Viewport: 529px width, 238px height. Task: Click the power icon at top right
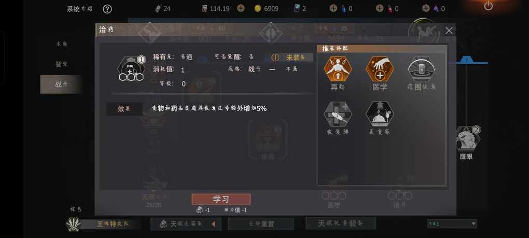(x=488, y=6)
